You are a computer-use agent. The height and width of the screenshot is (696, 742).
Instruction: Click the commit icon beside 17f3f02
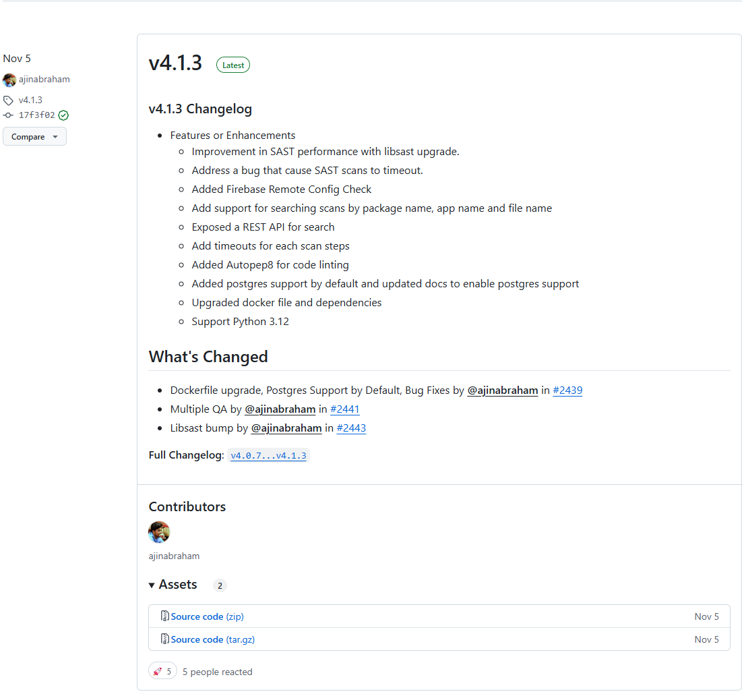8,115
